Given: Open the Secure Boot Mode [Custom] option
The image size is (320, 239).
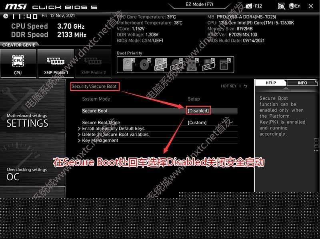Looking at the screenshot, I should [197, 123].
